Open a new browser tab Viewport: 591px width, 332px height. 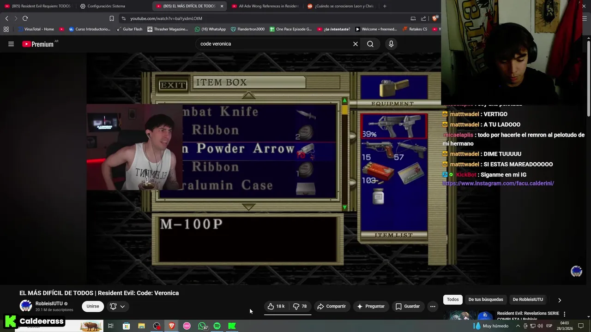tap(385, 6)
